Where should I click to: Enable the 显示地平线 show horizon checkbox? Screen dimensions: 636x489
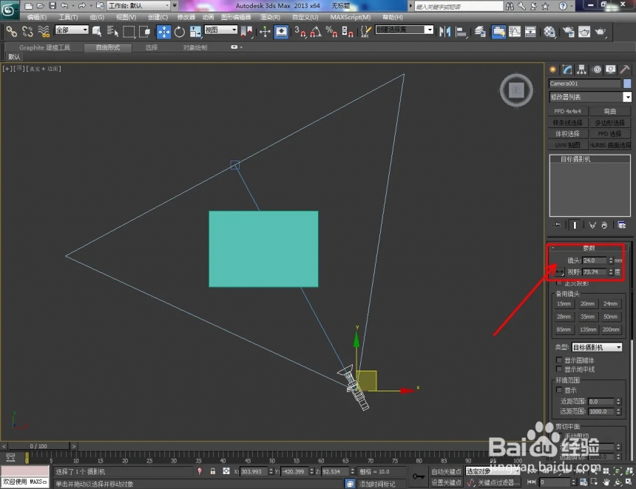coord(559,369)
